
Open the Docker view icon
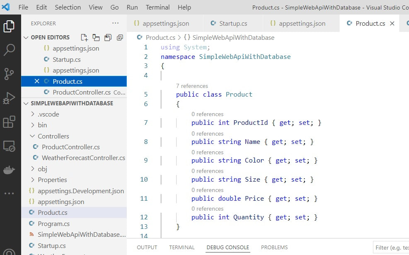pos(9,170)
